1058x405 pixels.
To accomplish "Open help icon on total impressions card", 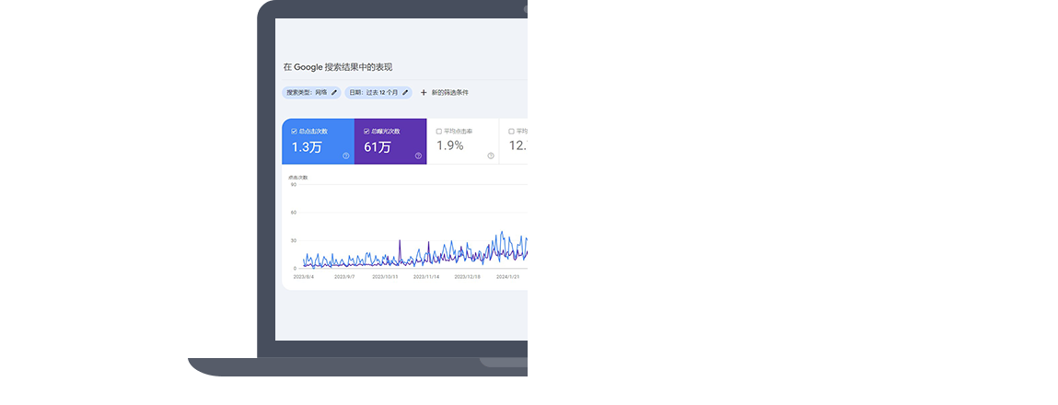I will (418, 156).
